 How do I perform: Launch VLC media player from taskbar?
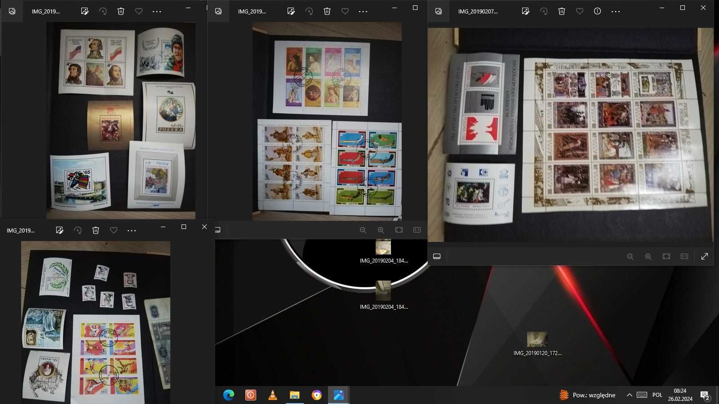273,395
